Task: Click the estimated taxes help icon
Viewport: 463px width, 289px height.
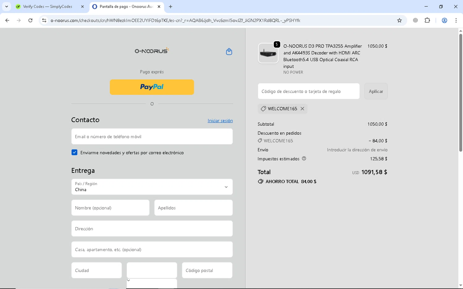Action: [x=304, y=159]
